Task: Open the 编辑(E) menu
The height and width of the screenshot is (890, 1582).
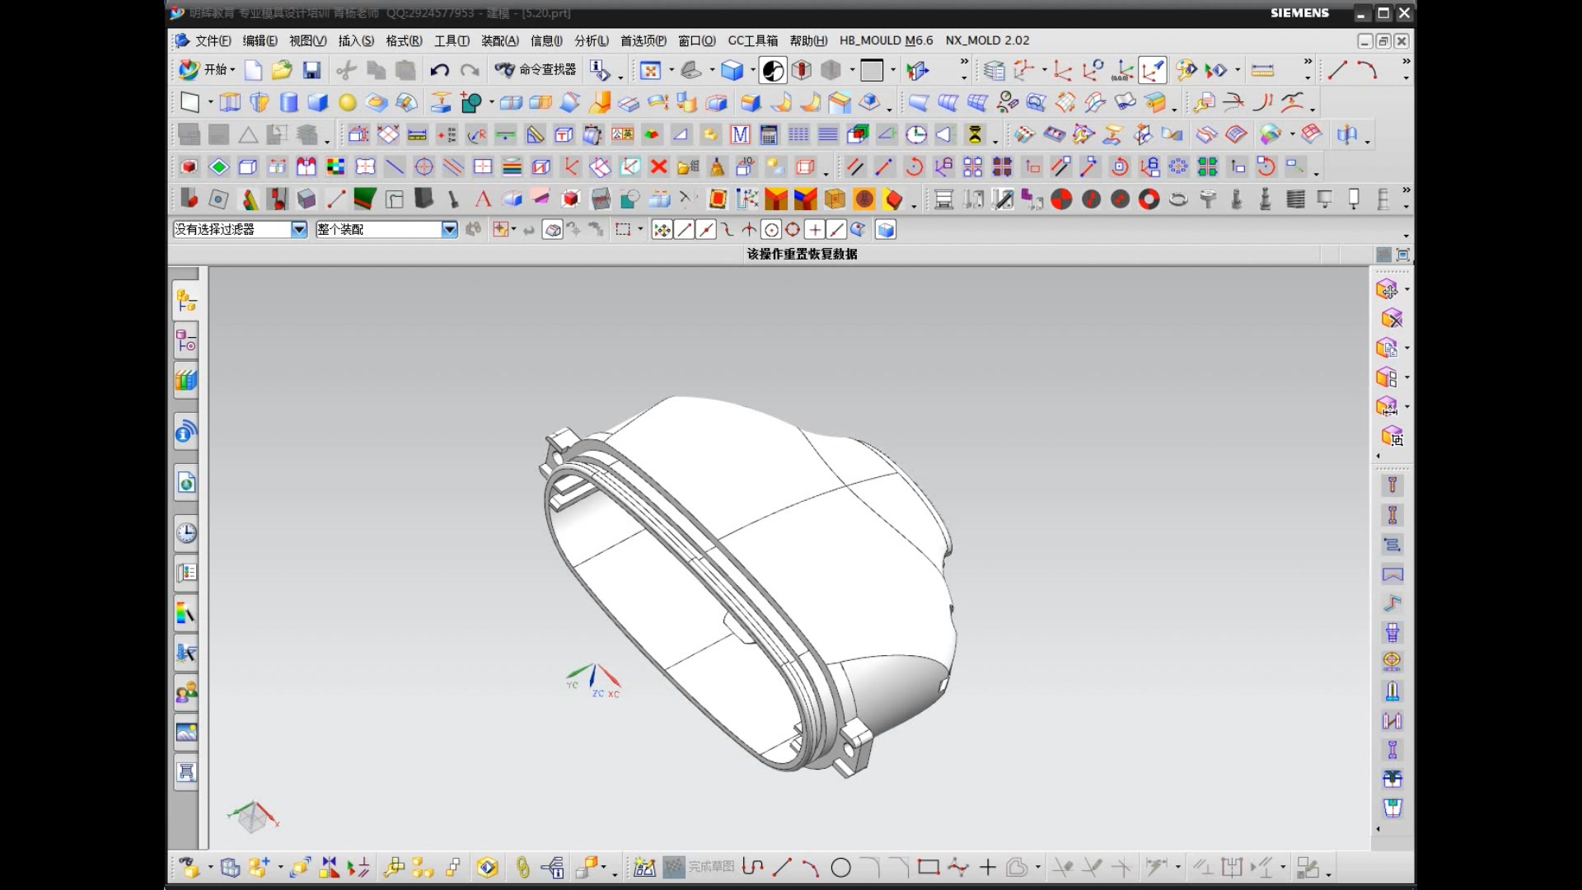Action: click(x=260, y=40)
